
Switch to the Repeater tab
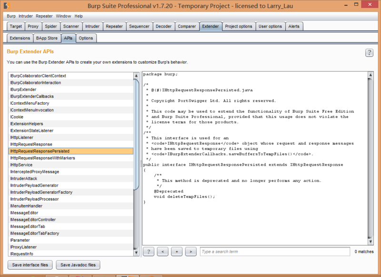(x=114, y=26)
